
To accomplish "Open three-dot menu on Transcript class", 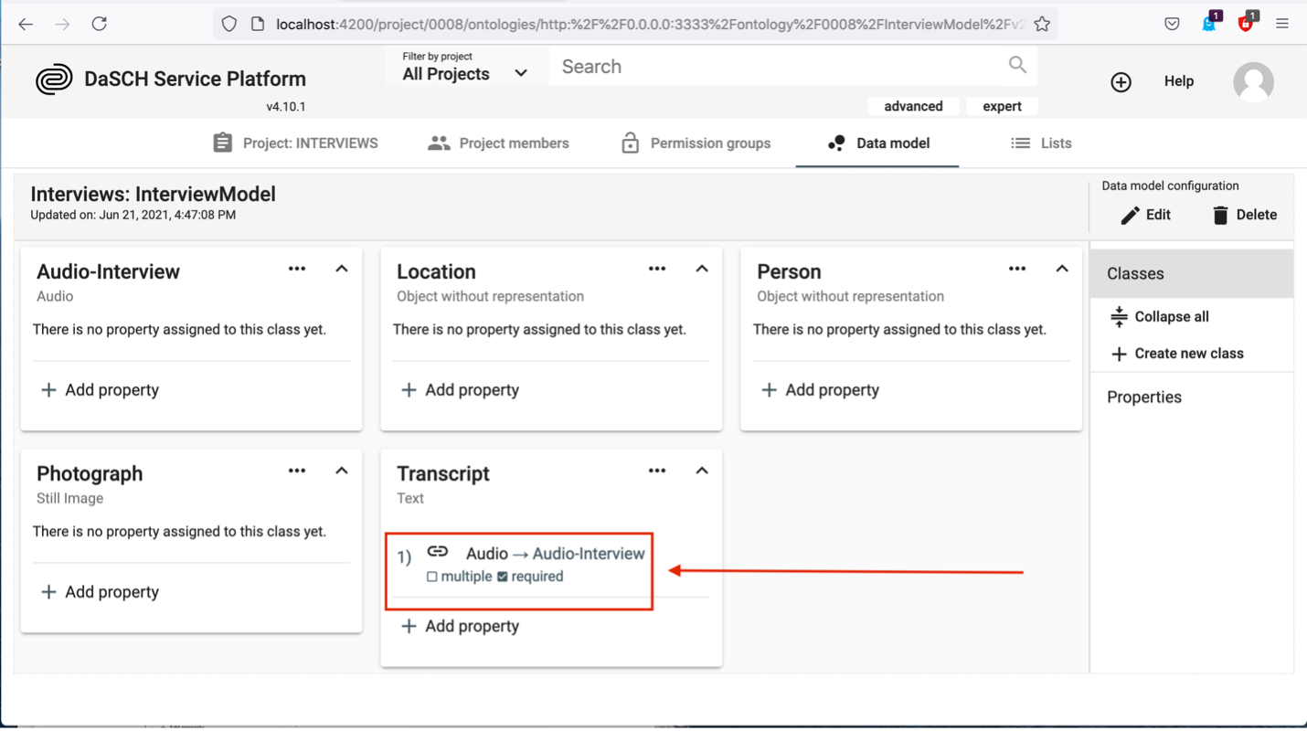I will pos(657,471).
